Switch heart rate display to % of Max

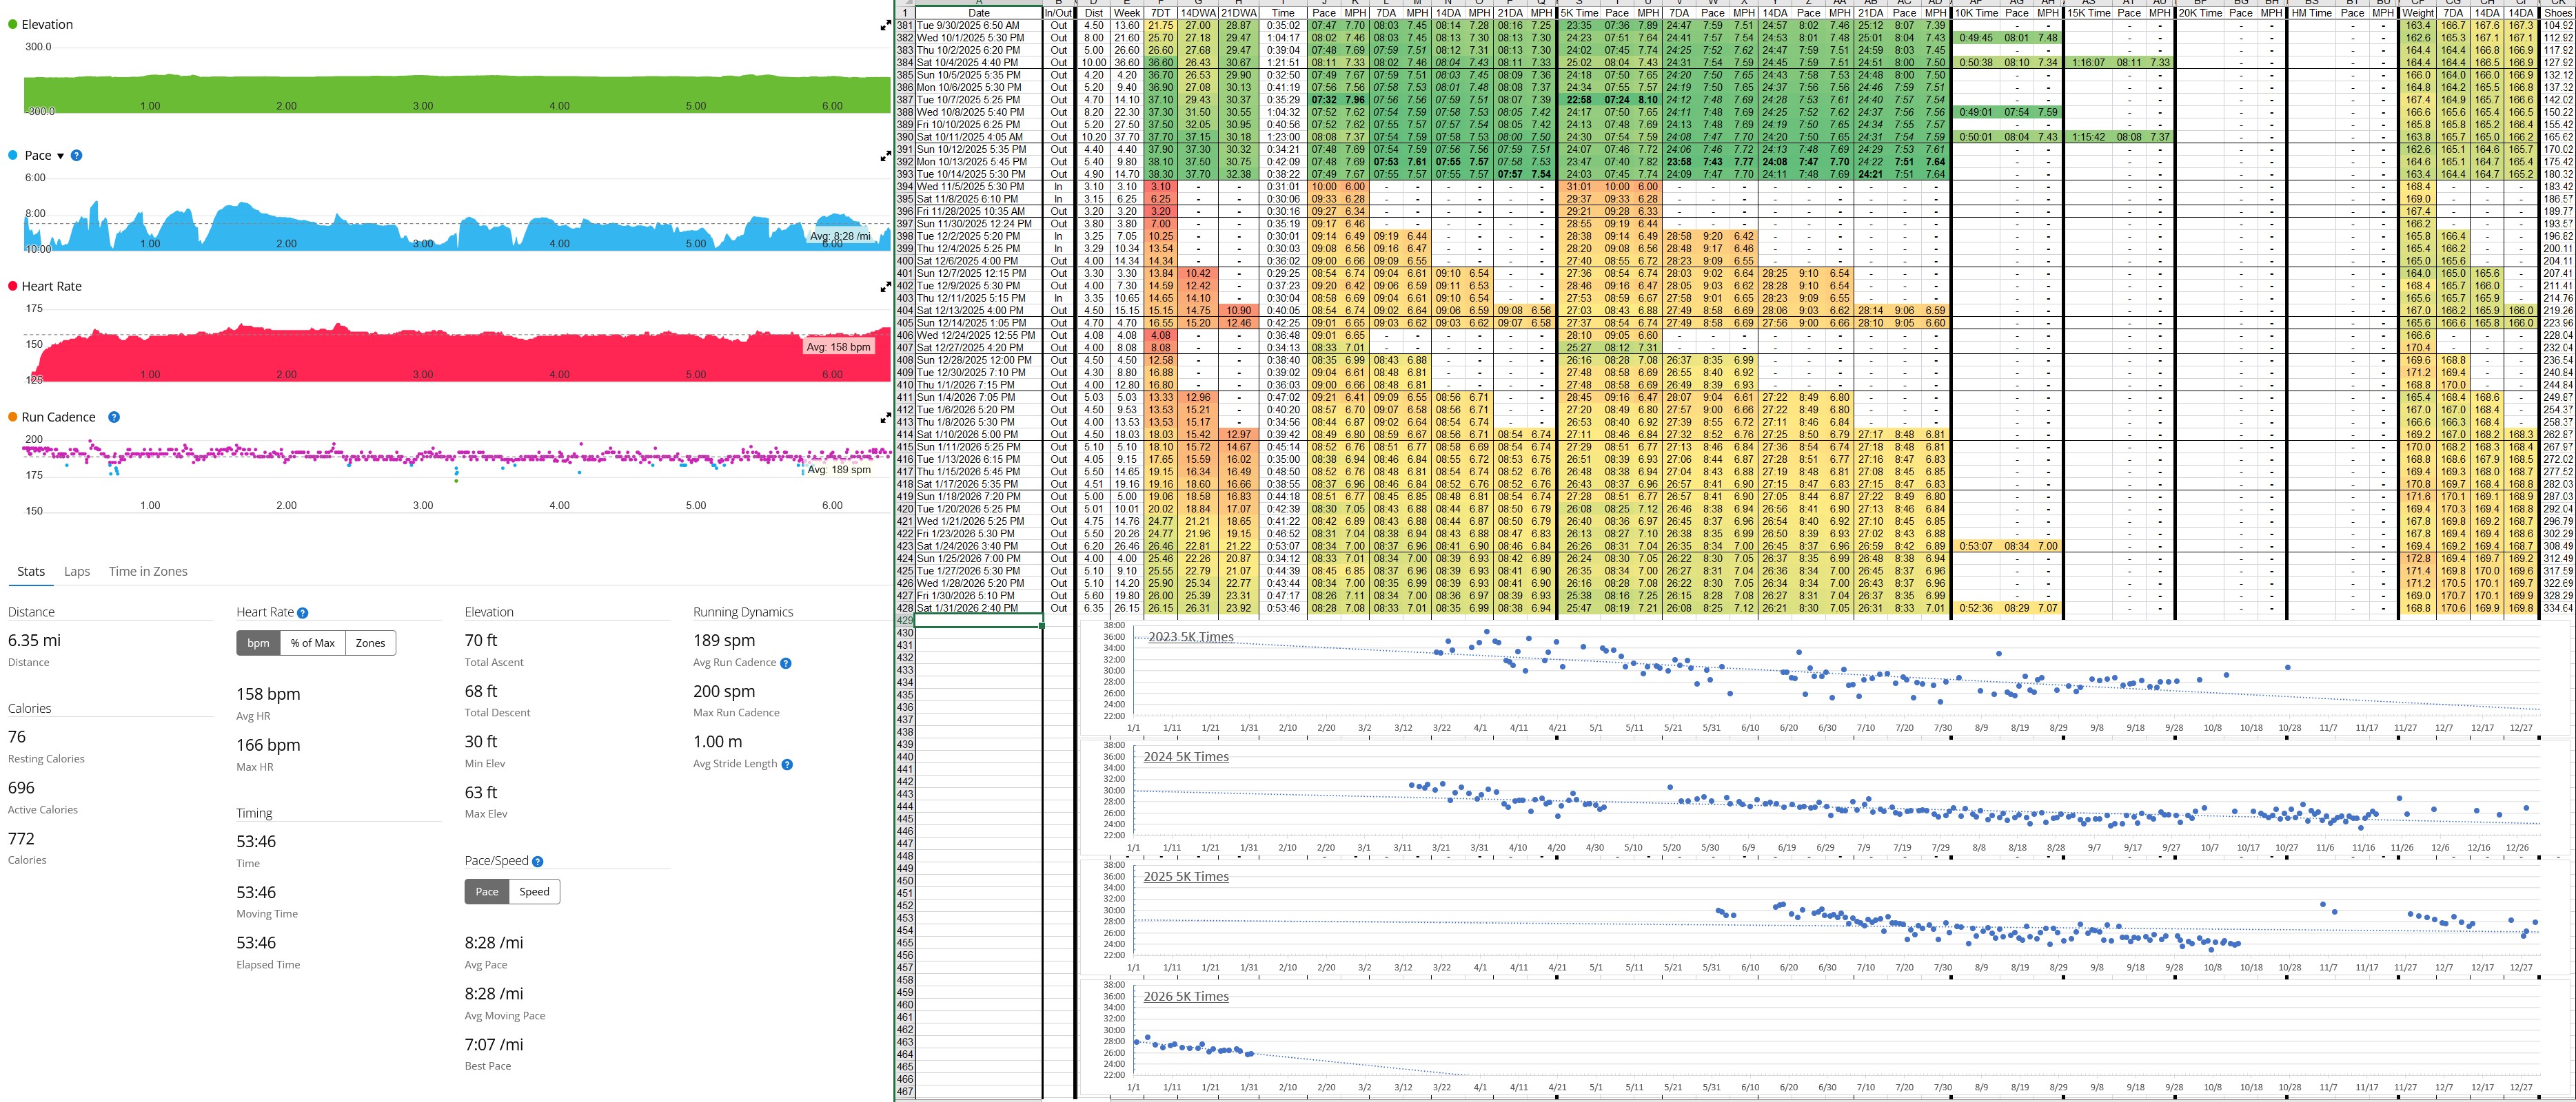coord(313,643)
